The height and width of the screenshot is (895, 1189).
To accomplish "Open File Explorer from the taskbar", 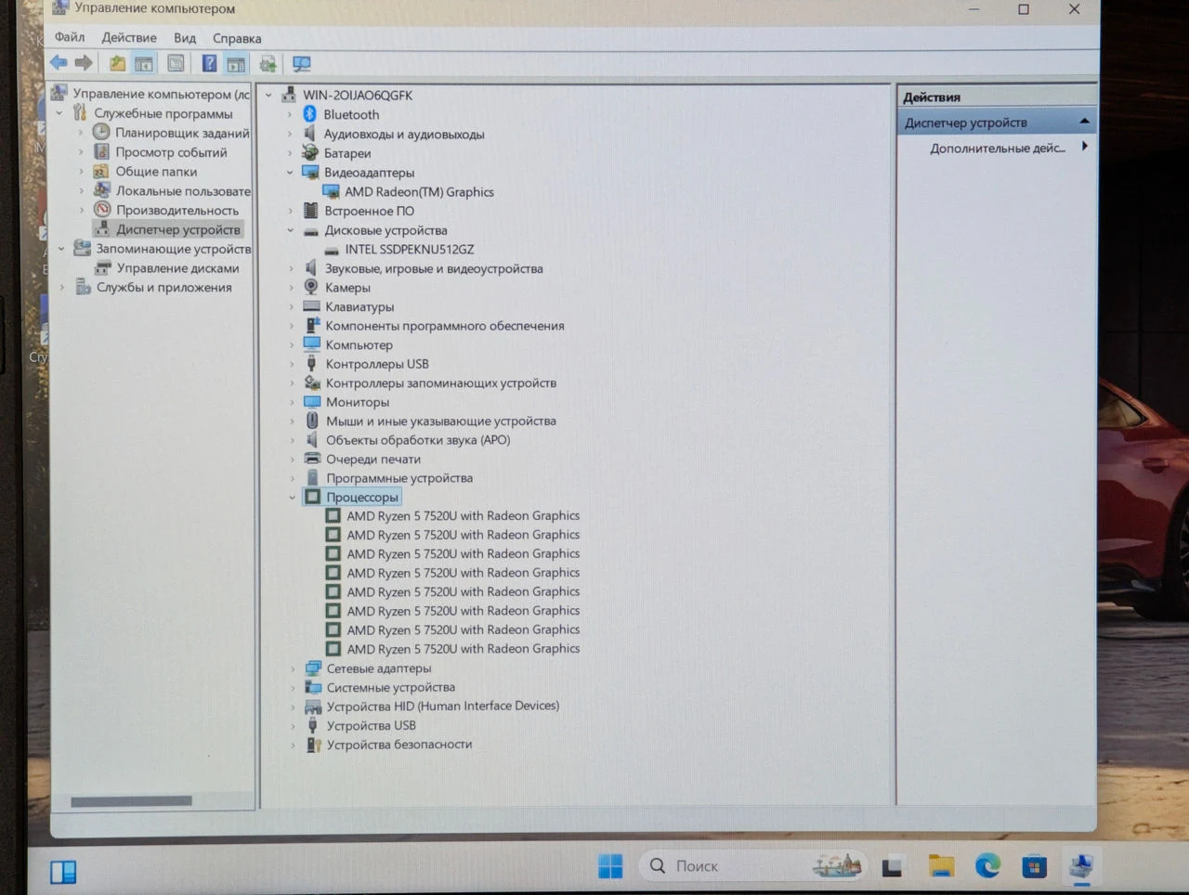I will pos(941,866).
